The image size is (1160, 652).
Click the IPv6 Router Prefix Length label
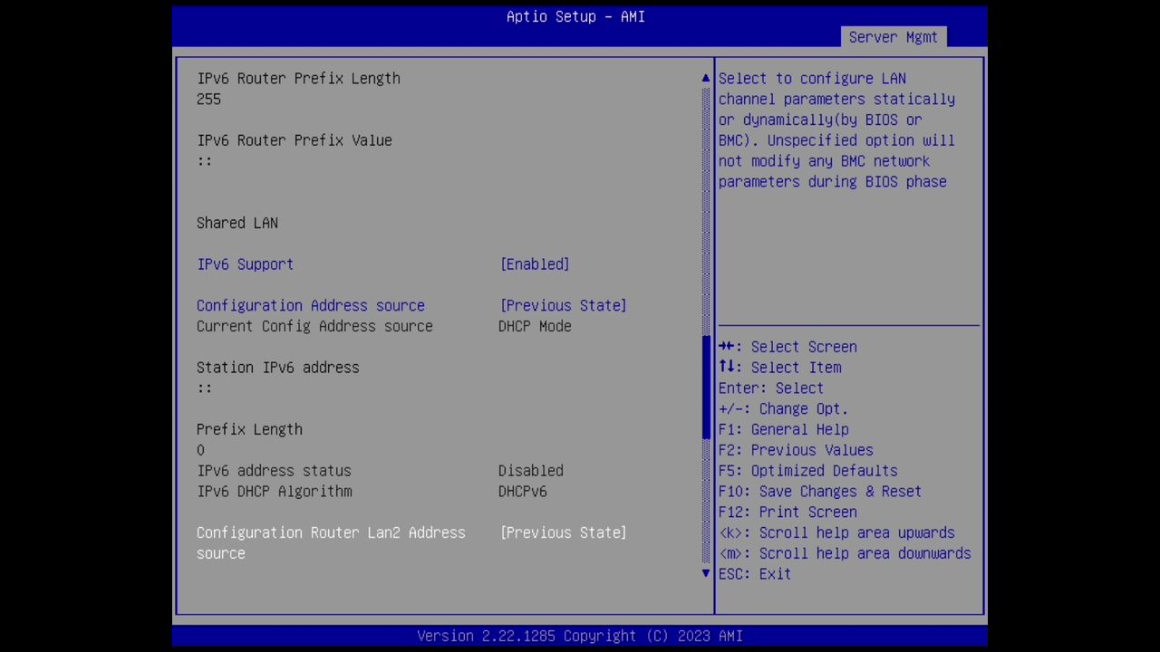pos(298,79)
